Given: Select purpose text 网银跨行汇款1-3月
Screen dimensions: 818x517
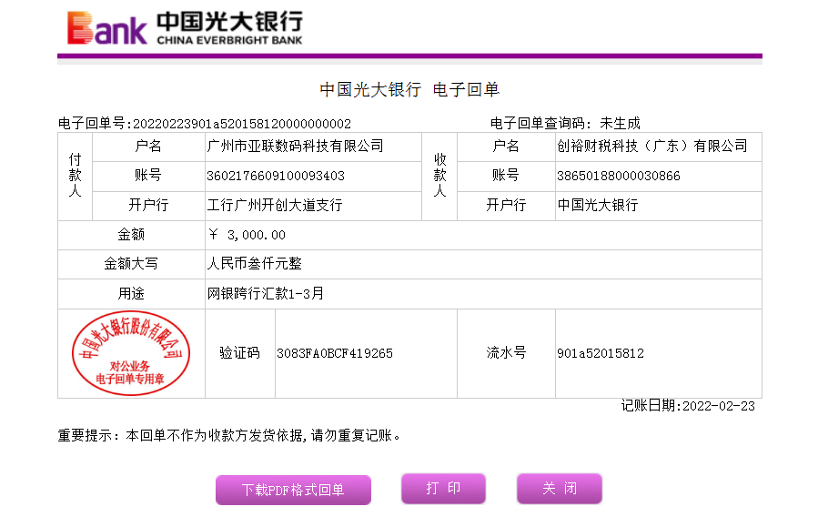Looking at the screenshot, I should pos(266,293).
